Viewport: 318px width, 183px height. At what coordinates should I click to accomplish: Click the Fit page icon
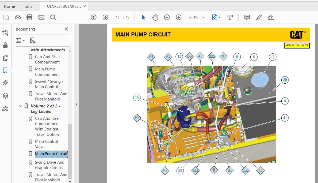tap(214, 17)
